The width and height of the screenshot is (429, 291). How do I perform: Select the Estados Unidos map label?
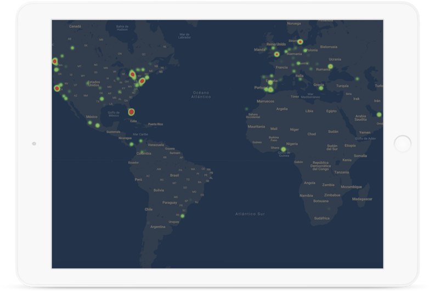(94, 84)
